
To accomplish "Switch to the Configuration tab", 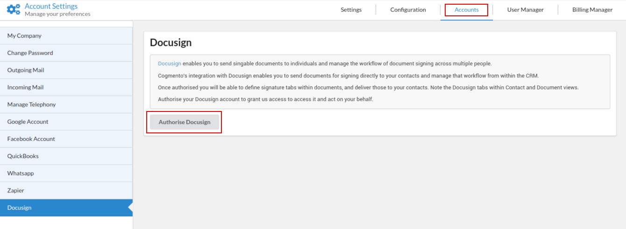I will 408,10.
